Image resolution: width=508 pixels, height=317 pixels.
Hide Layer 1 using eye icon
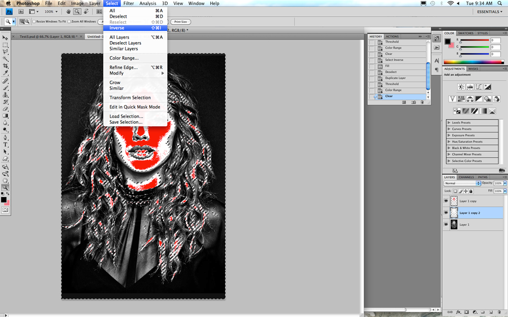[446, 225]
